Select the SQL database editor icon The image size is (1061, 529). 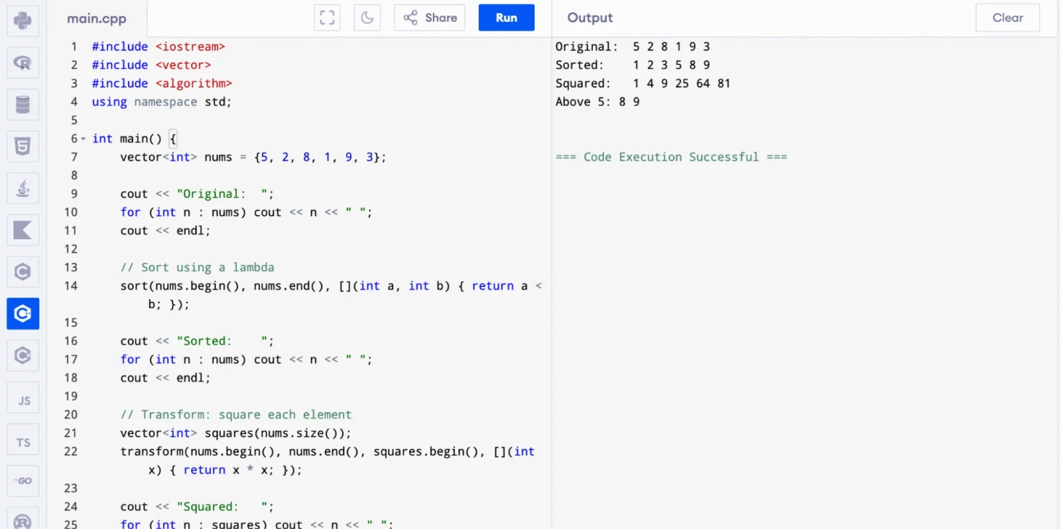click(x=23, y=105)
